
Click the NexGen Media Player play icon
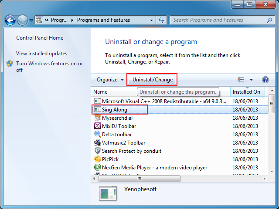[x=98, y=167]
